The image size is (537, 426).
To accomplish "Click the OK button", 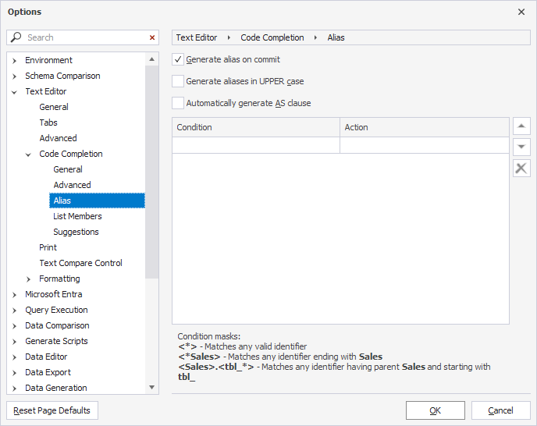I will tap(436, 410).
